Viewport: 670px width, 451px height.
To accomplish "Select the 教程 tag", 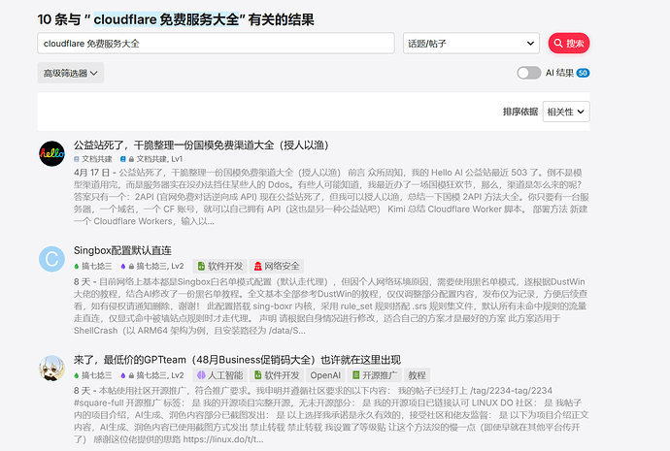I will pyautogui.click(x=417, y=375).
